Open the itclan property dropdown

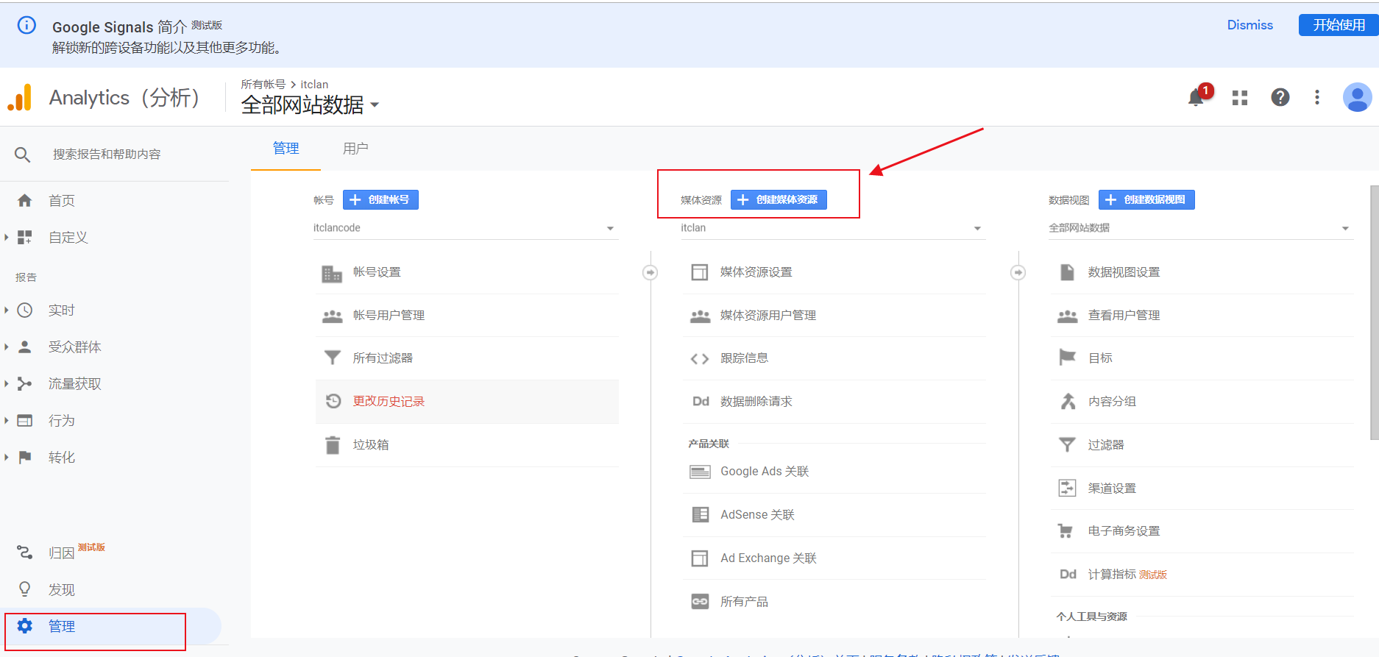[833, 228]
